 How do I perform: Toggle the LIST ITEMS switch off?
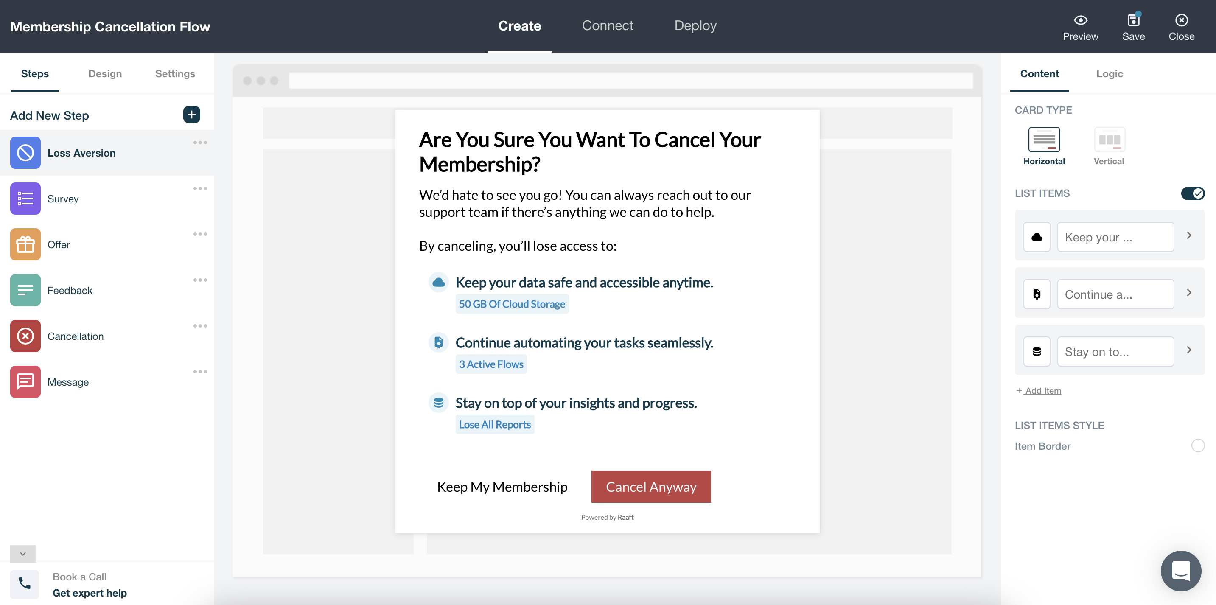point(1193,193)
